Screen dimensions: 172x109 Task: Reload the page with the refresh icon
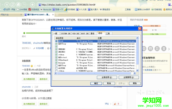click(x=13, y=5)
